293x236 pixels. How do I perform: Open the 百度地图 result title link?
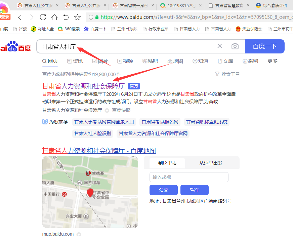coord(99,151)
